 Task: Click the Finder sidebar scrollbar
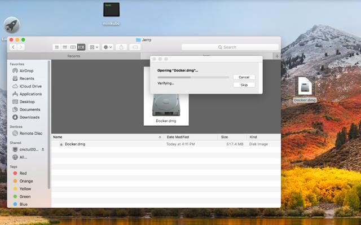pos(49,124)
